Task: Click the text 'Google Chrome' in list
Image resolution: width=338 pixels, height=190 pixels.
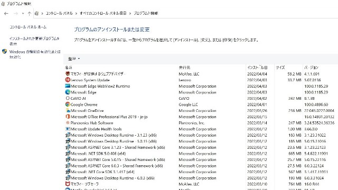Action: 84,104
